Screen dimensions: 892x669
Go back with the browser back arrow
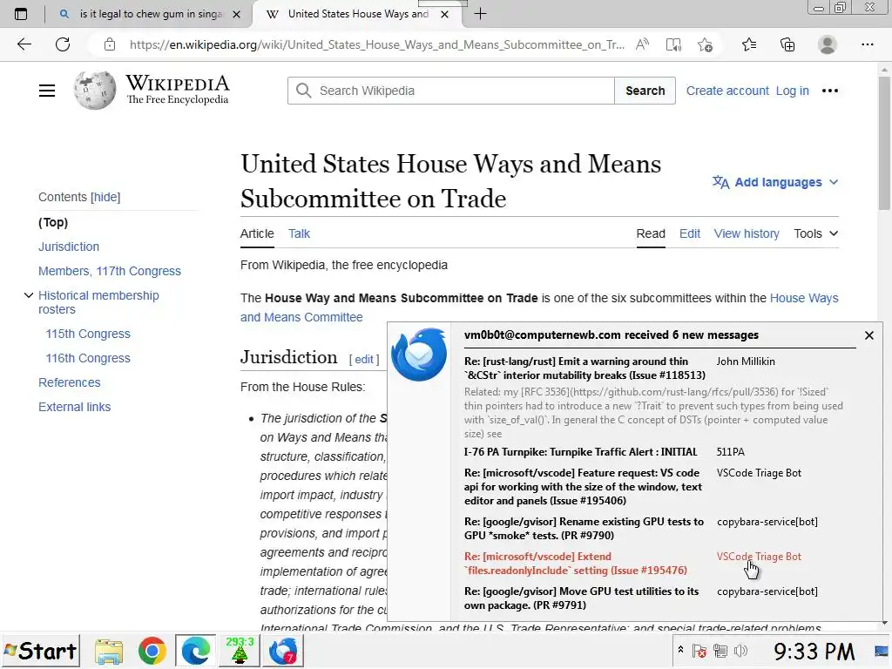click(x=24, y=44)
